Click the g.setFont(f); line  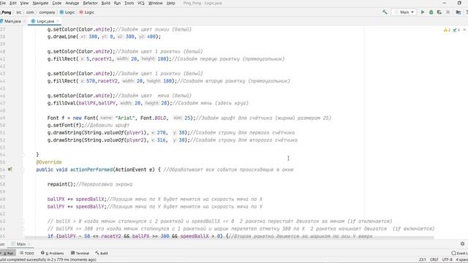pos(66,125)
